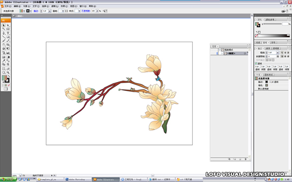Select the Direct Selection tool
292x182 pixels.
click(8, 25)
